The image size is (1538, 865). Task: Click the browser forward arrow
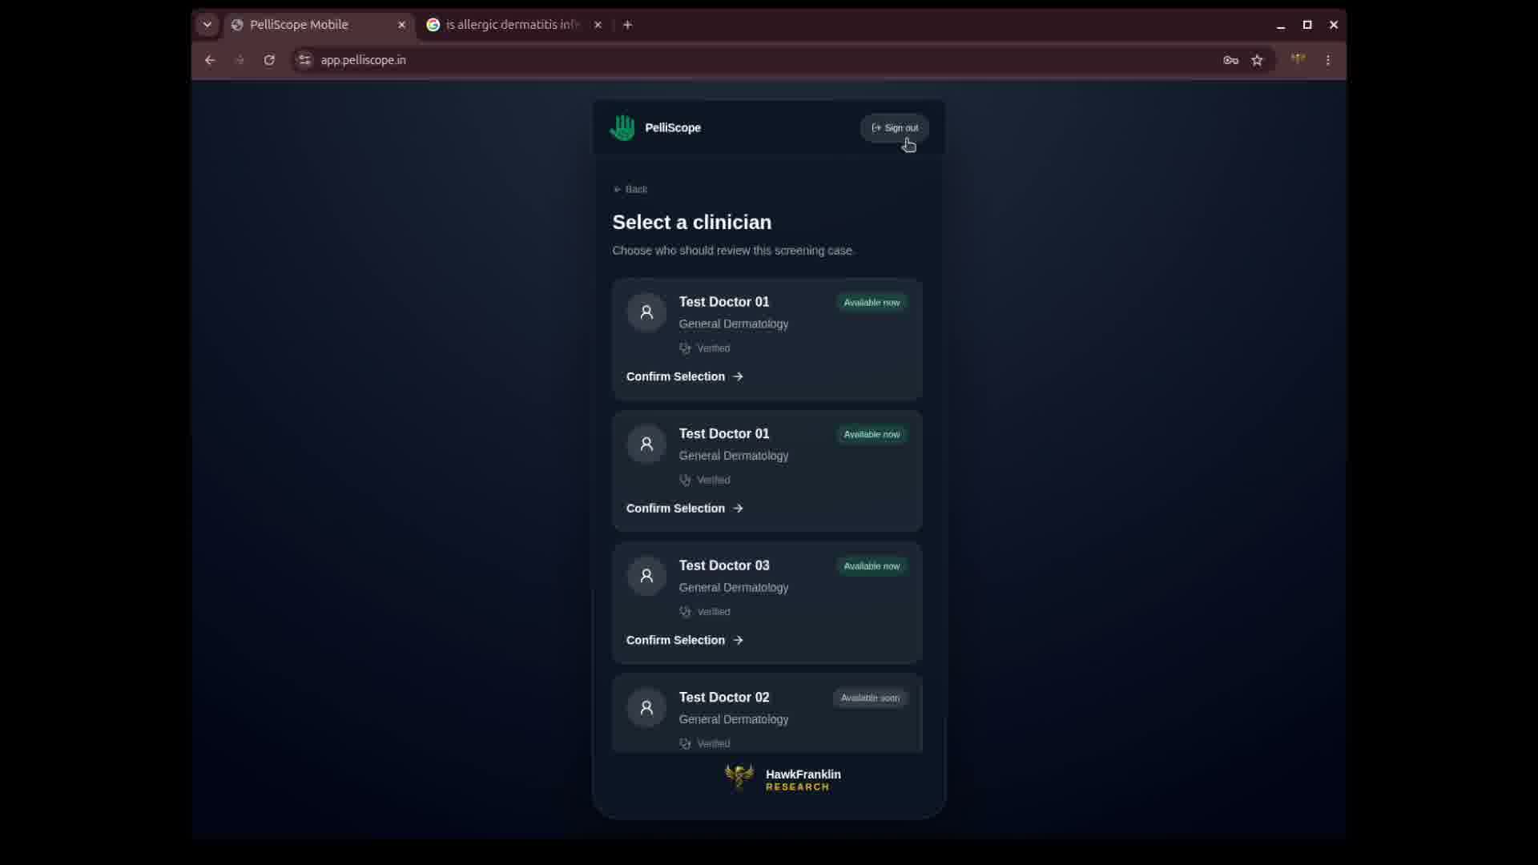point(240,60)
